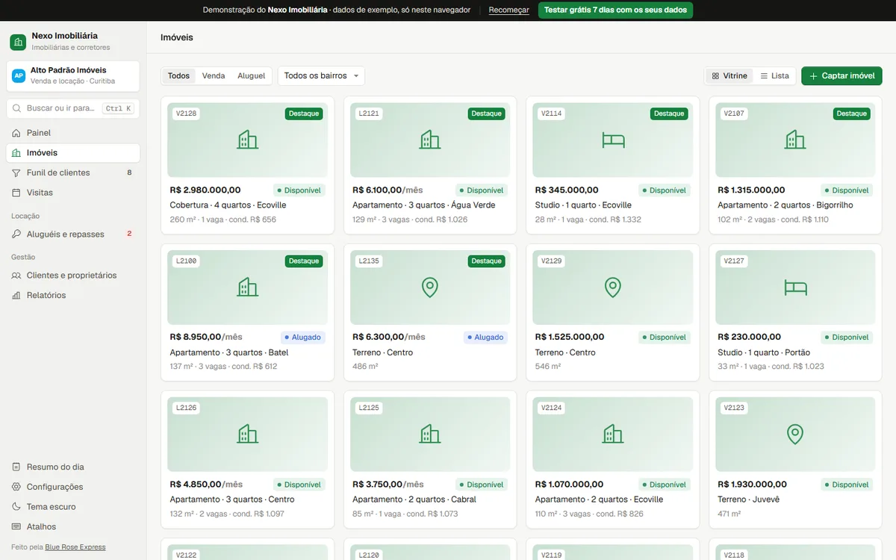Click Testar grátis 7 dias button
The width and height of the screenshot is (896, 560).
(x=615, y=10)
